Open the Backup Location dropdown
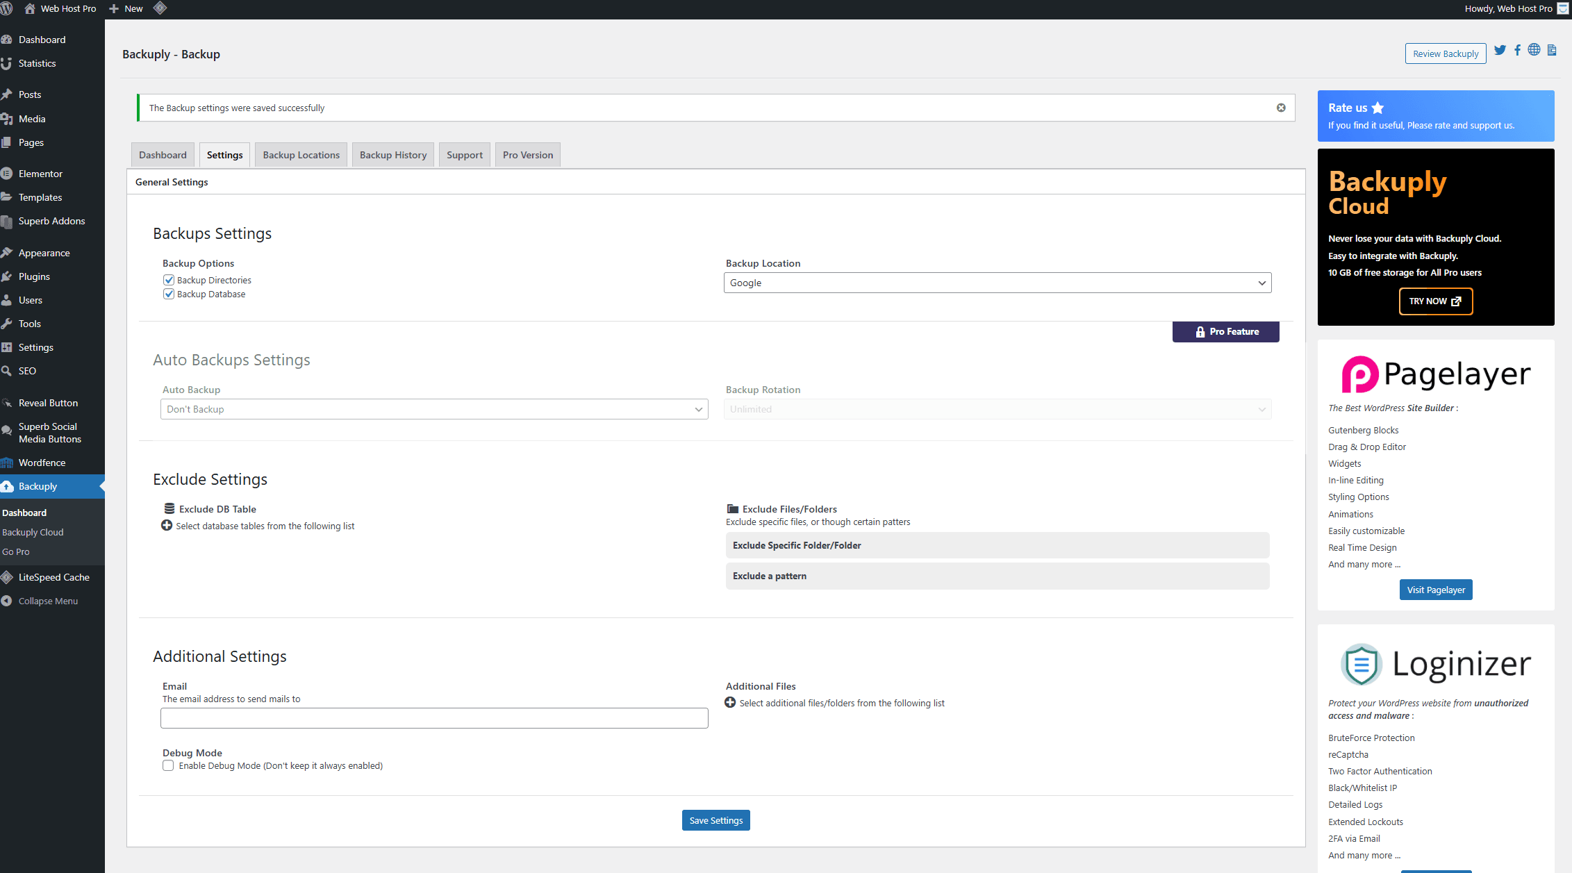The height and width of the screenshot is (873, 1572). (x=997, y=283)
